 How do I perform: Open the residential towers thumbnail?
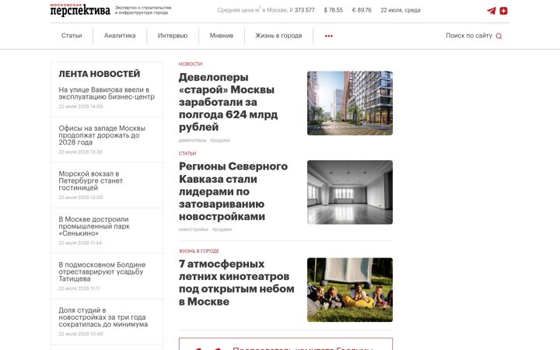pyautogui.click(x=350, y=103)
